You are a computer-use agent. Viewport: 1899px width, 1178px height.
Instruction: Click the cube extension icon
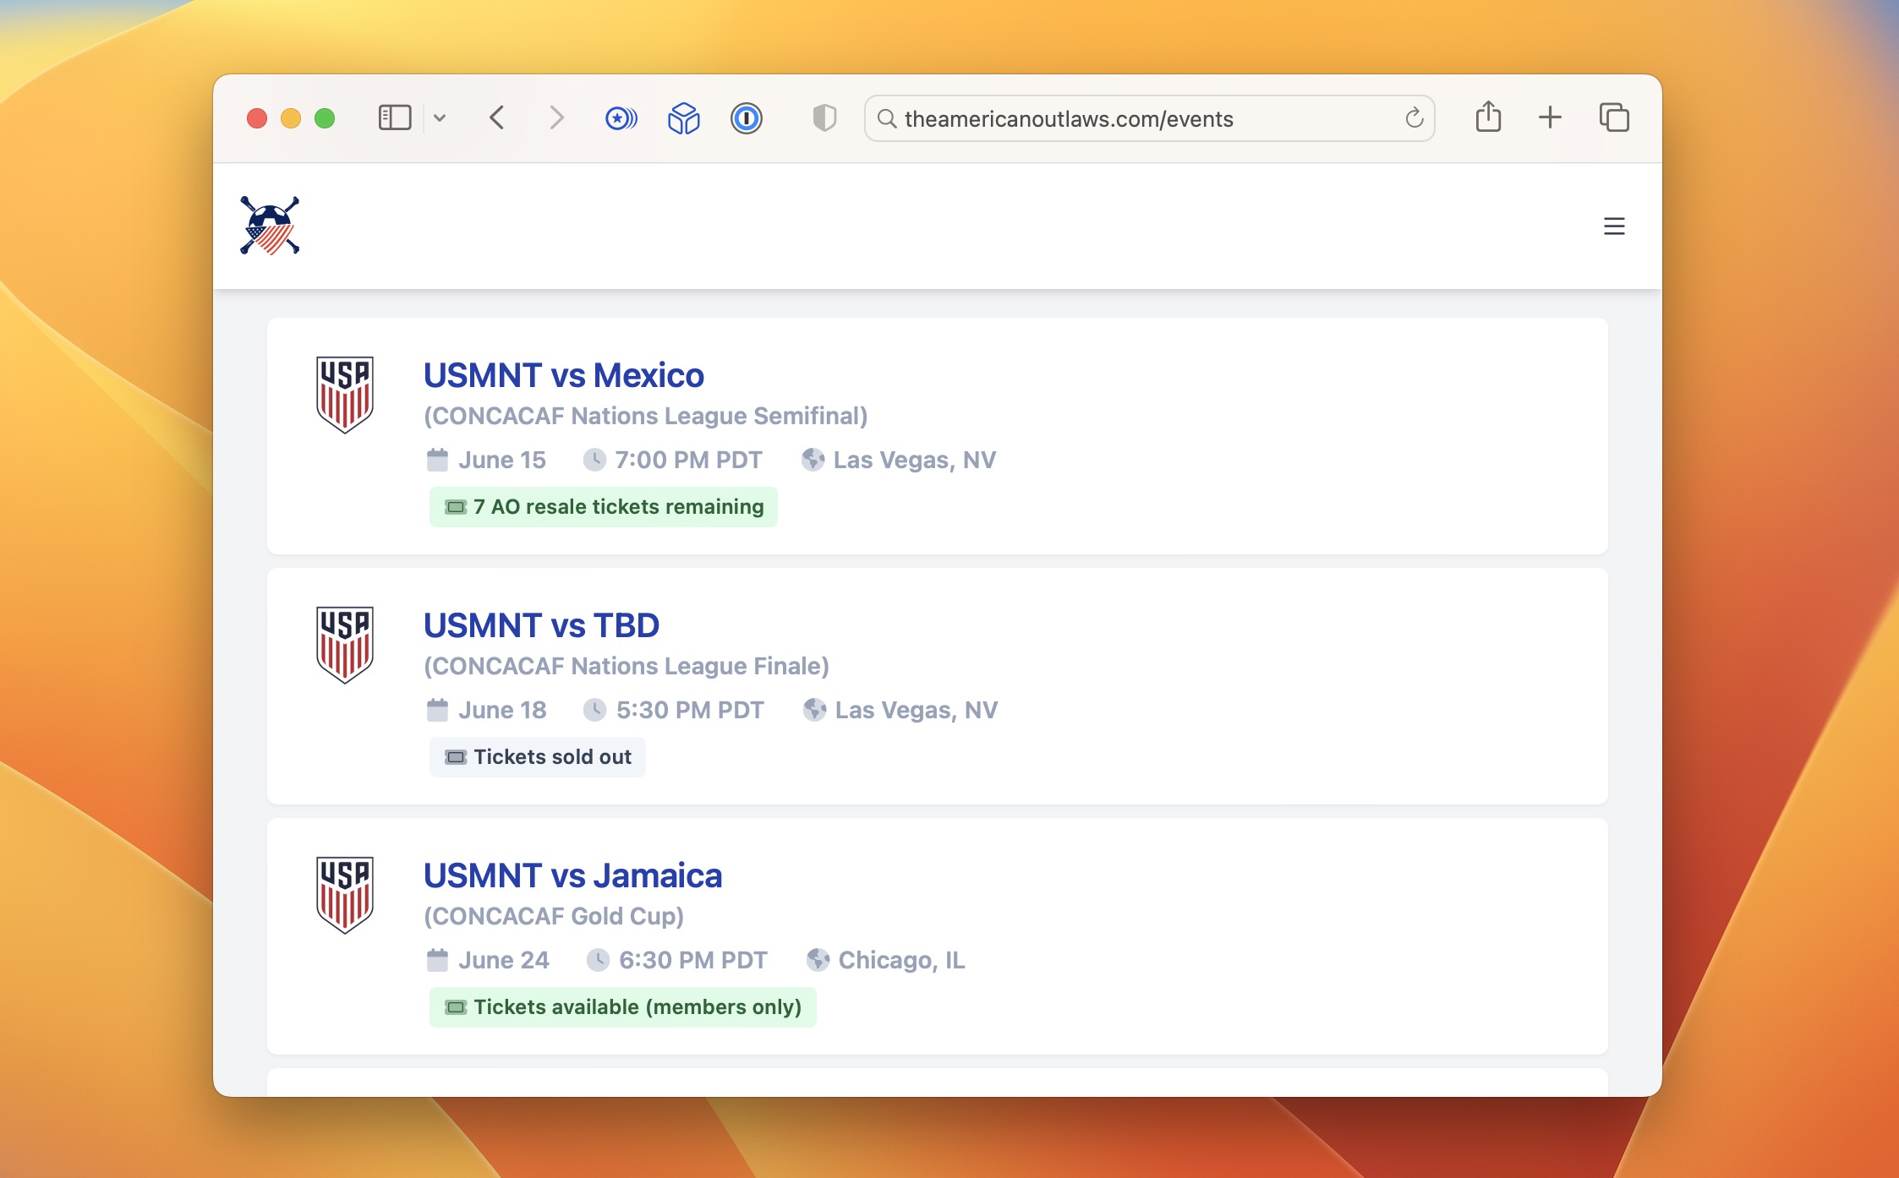(683, 118)
